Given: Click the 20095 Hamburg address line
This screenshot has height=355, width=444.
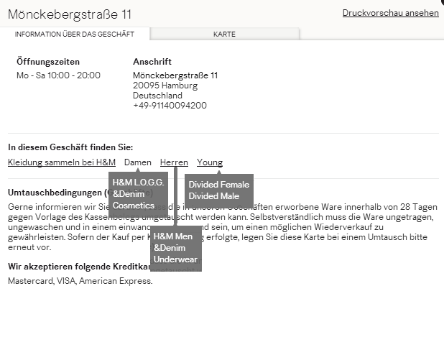Looking at the screenshot, I should [x=165, y=86].
